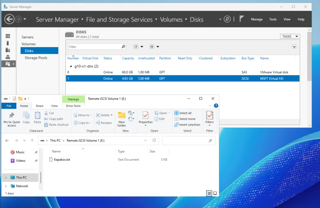Click Select all in ribbon
This screenshot has width=320, height=208.
[x=183, y=113]
